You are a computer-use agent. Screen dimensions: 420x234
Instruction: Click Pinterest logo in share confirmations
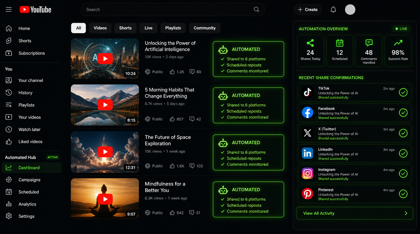tap(308, 194)
